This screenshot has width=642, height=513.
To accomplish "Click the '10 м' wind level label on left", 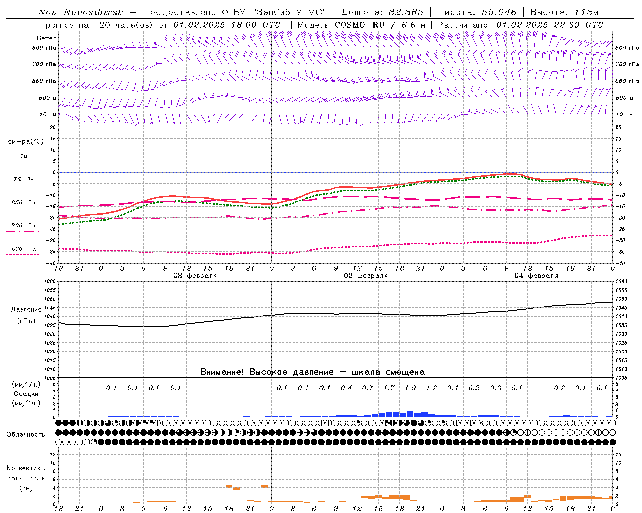I will (x=48, y=115).
